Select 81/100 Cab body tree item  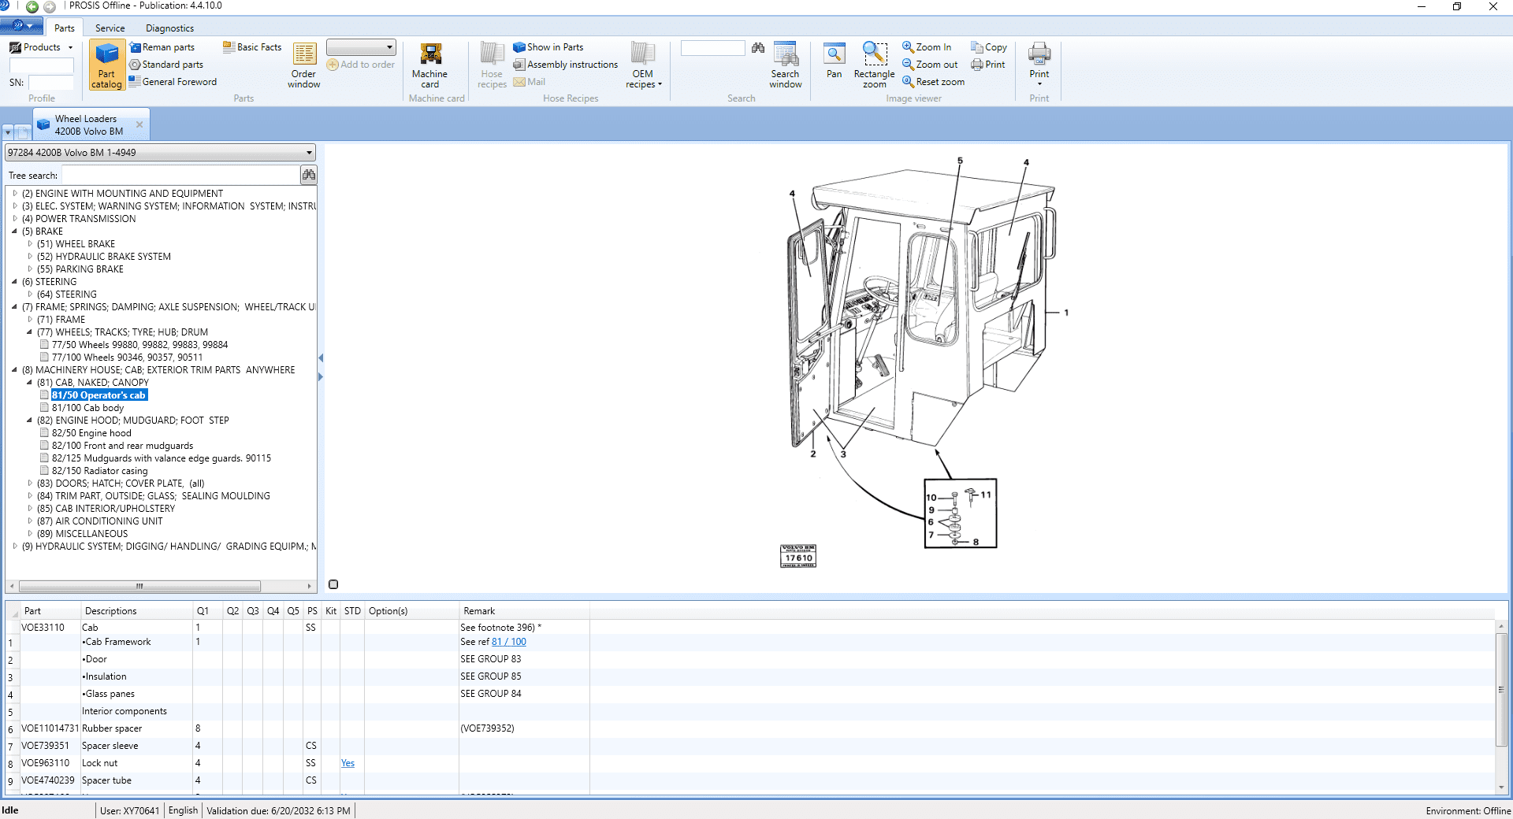(87, 408)
